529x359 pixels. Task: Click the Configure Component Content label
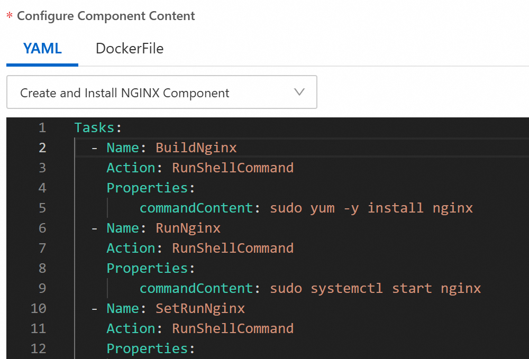[106, 16]
